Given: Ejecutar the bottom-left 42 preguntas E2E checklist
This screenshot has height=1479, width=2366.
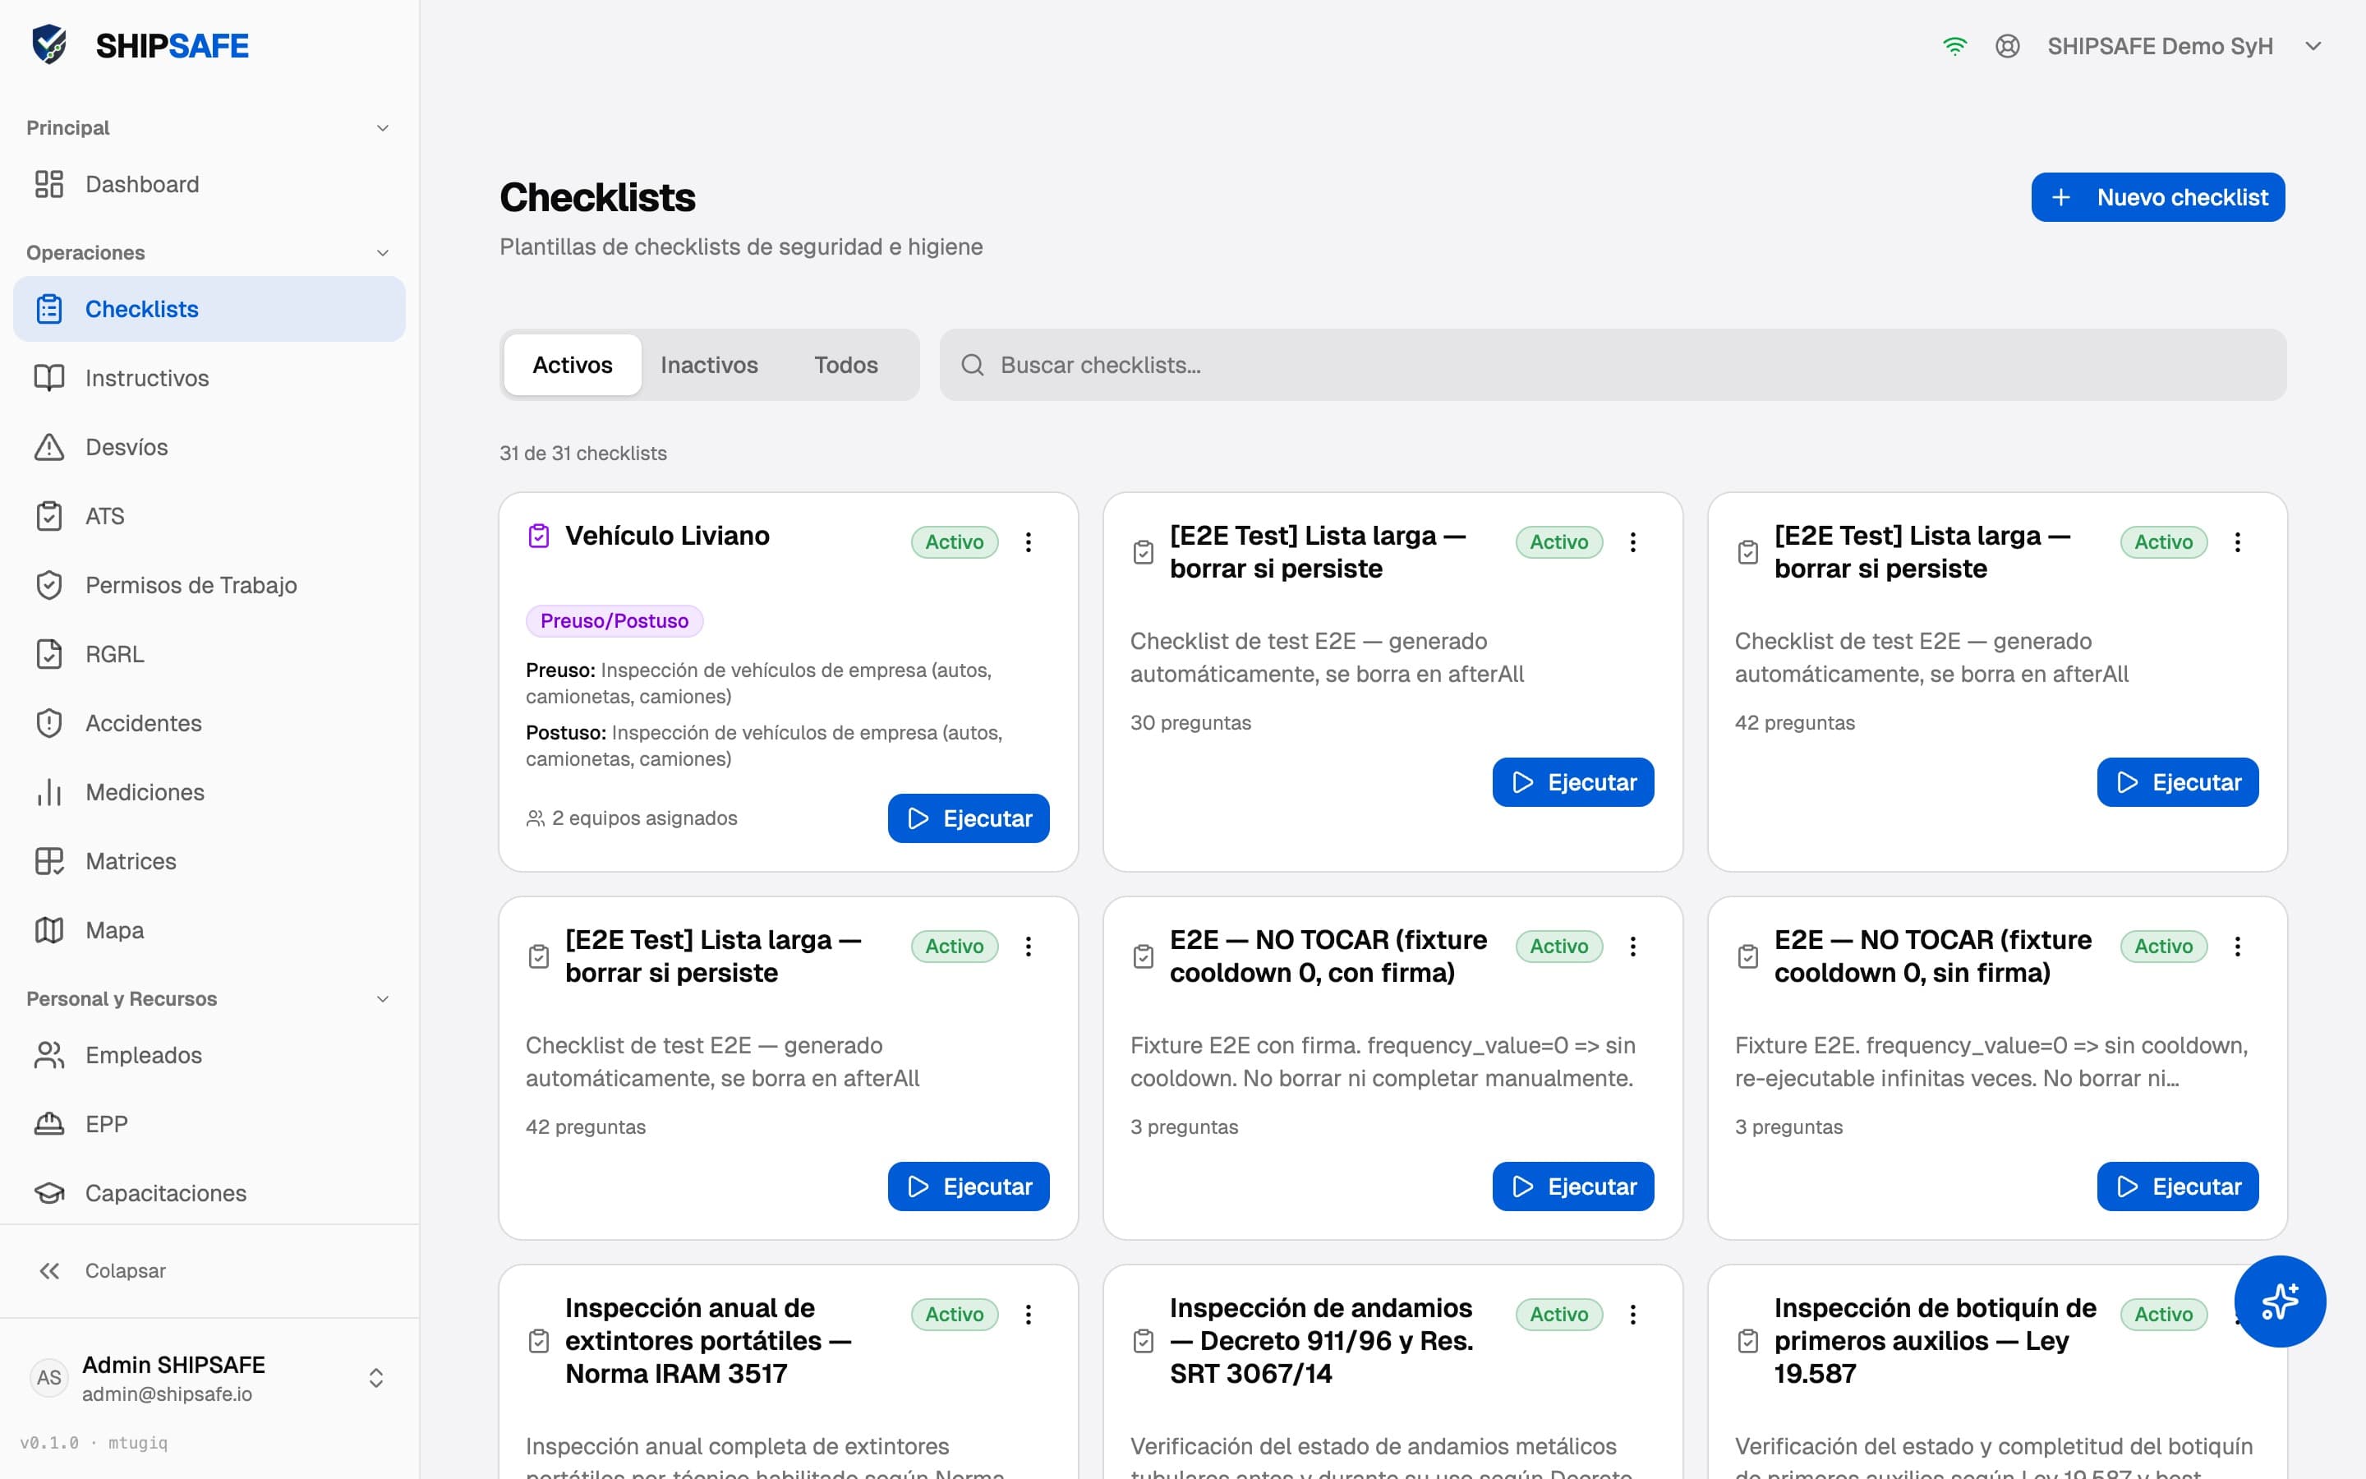Looking at the screenshot, I should click(968, 1186).
